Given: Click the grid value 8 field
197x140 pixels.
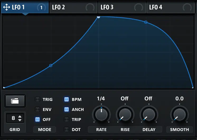Looking at the screenshot, I should click(13, 118).
